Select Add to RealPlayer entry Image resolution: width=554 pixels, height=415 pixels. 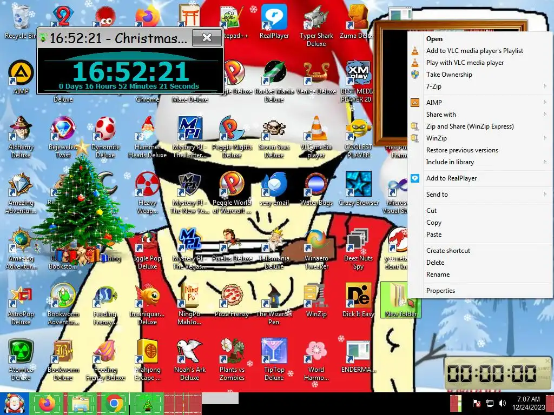point(480,178)
